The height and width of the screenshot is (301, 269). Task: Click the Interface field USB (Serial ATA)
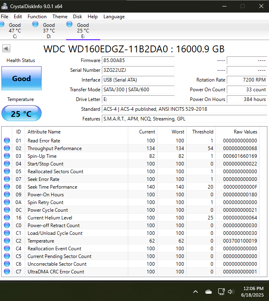138,80
